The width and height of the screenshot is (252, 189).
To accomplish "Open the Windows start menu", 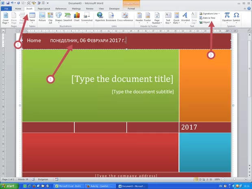I will (x=9, y=186).
